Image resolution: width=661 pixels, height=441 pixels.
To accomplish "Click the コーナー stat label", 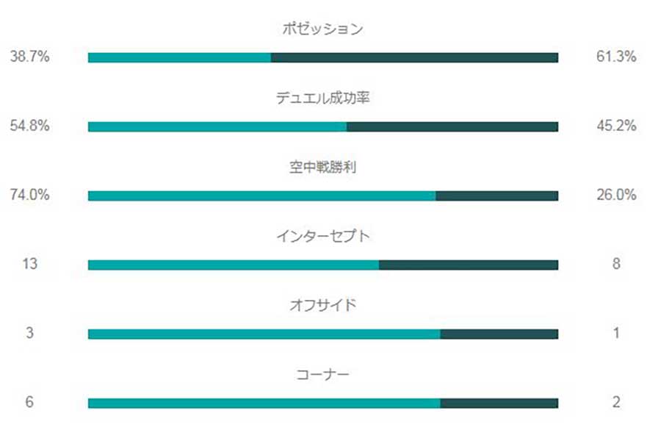I will point(323,374).
